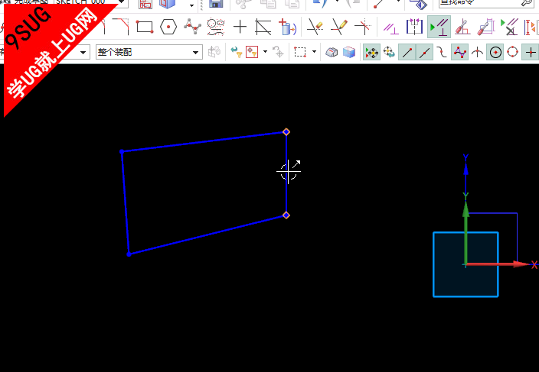Screen dimensions: 539x372
Task: Select the Rectangle sketch tool
Action: (145, 27)
